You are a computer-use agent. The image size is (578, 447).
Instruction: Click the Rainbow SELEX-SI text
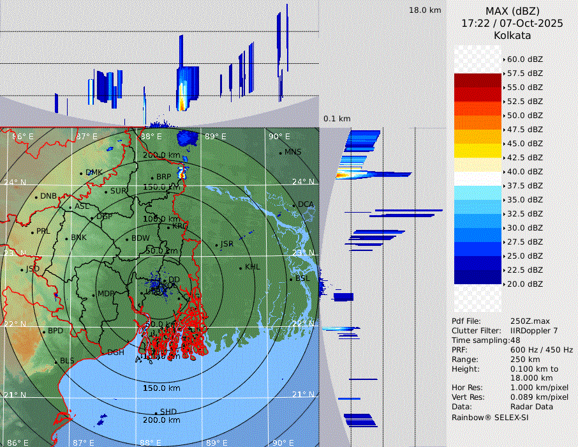click(490, 417)
